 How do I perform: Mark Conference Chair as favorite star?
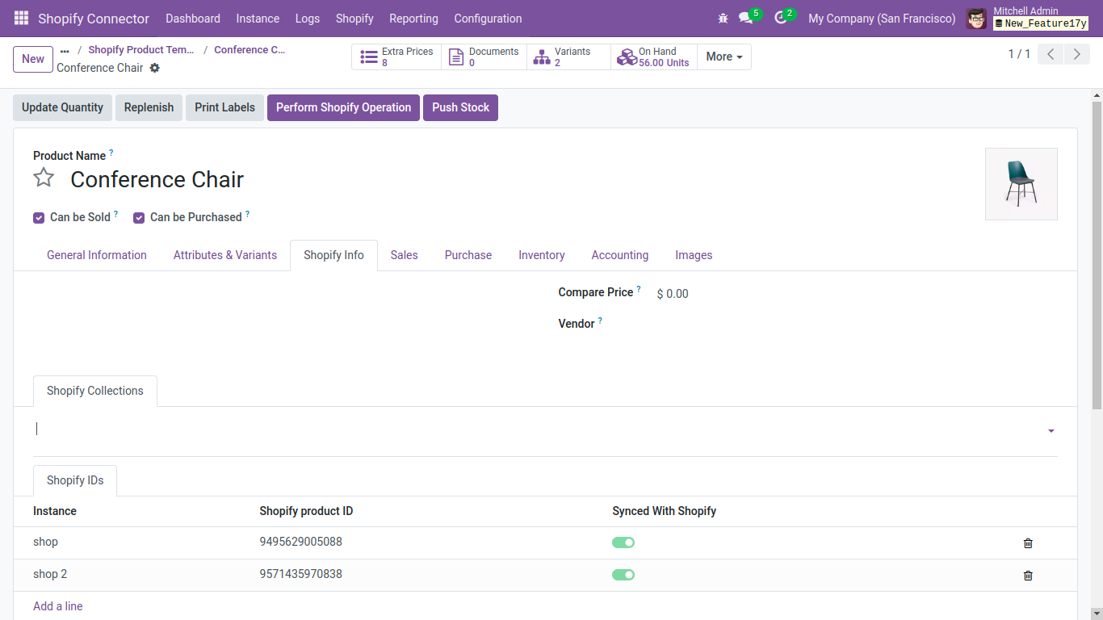(x=44, y=178)
